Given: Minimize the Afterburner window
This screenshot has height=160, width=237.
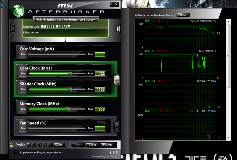Looking at the screenshot, I should pyautogui.click(x=112, y=4).
